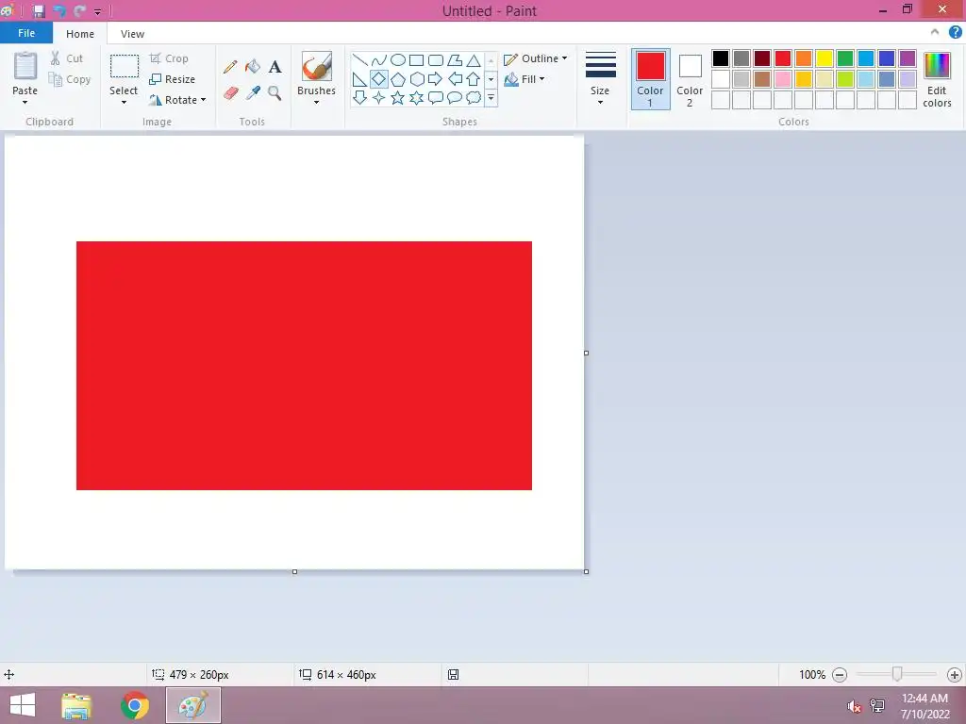Choose the Diamond shape

tap(379, 79)
